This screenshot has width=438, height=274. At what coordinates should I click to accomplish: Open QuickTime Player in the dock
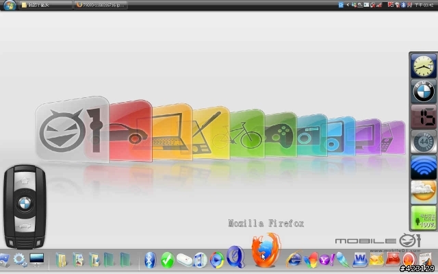click(x=235, y=257)
